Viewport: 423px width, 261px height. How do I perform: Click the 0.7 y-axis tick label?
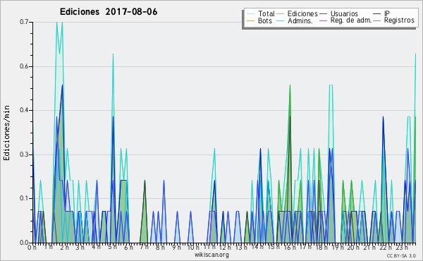click(x=24, y=22)
